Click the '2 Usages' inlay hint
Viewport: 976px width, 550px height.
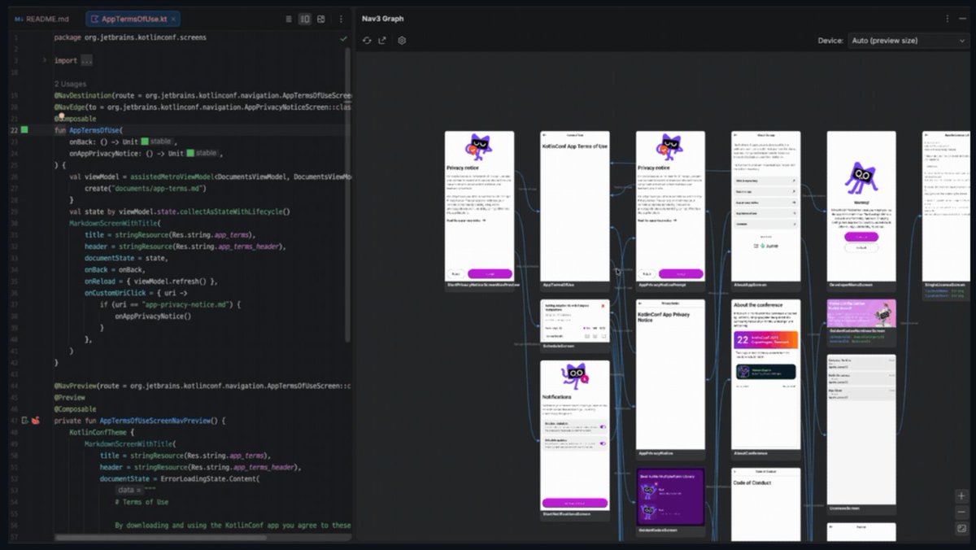(72, 84)
